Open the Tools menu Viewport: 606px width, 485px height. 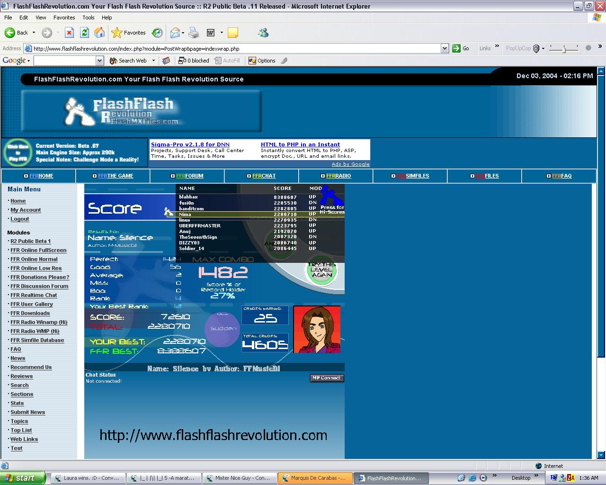tap(89, 18)
